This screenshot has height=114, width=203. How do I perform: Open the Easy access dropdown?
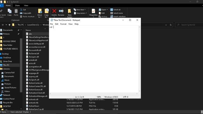(80, 13)
